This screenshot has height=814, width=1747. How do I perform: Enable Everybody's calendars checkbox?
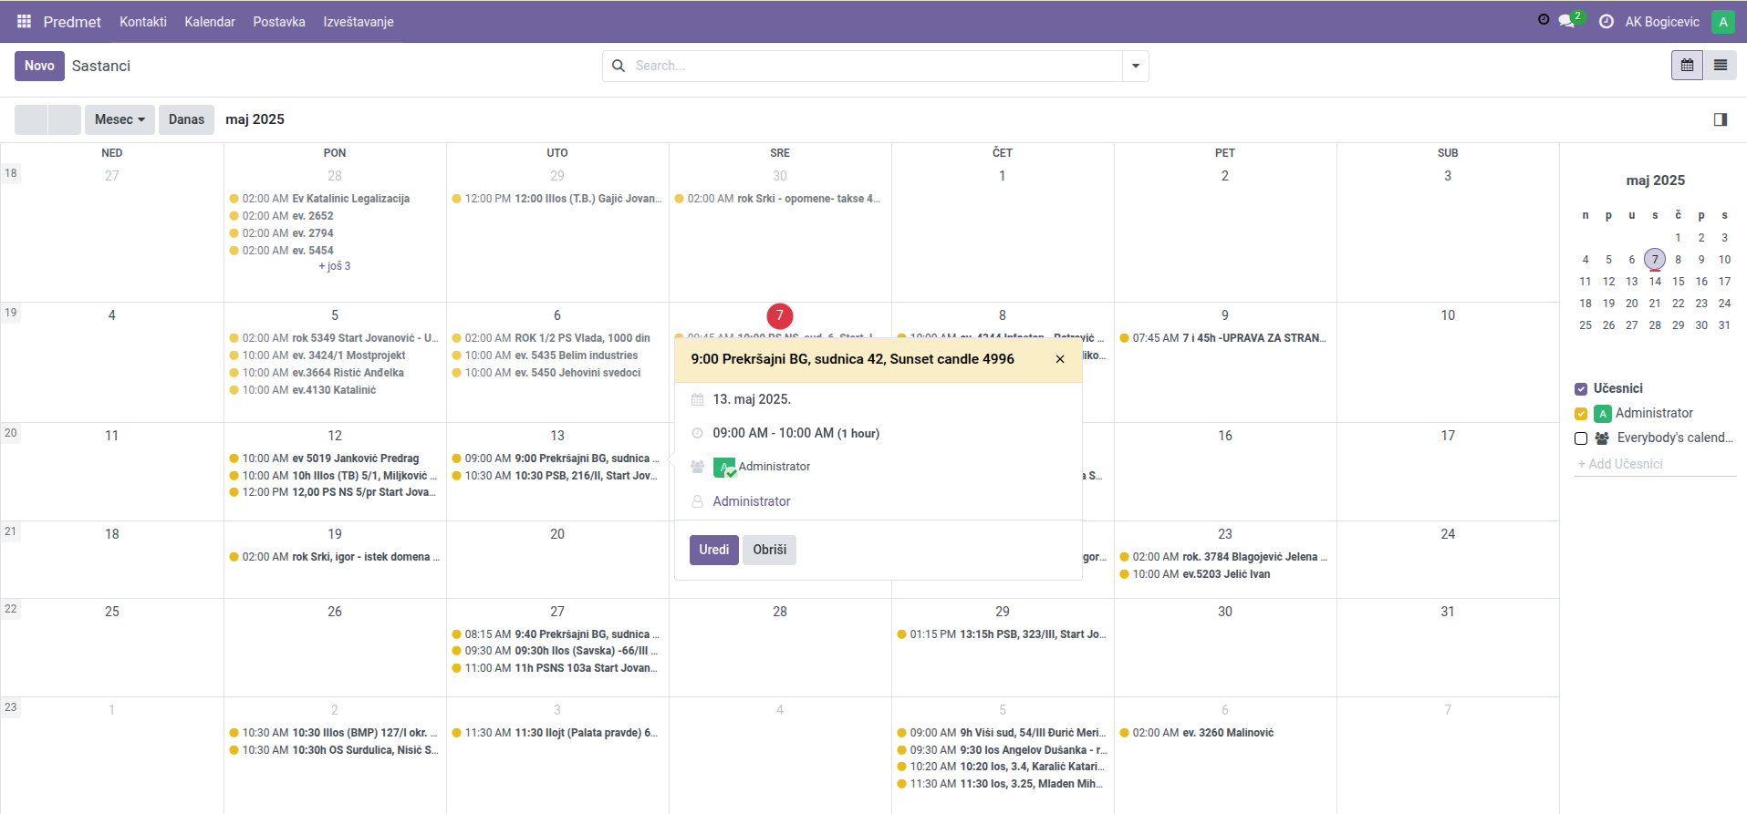(x=1581, y=438)
